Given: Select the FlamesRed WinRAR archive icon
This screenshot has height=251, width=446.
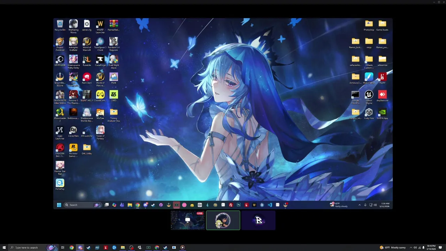Looking at the screenshot, I should coord(114,25).
